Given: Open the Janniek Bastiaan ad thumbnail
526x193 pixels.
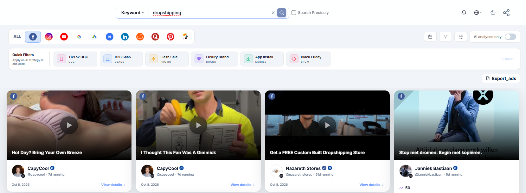Looking at the screenshot, I should pos(457,125).
